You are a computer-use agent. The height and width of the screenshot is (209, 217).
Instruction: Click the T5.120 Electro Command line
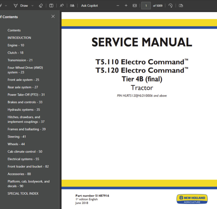(x=142, y=70)
